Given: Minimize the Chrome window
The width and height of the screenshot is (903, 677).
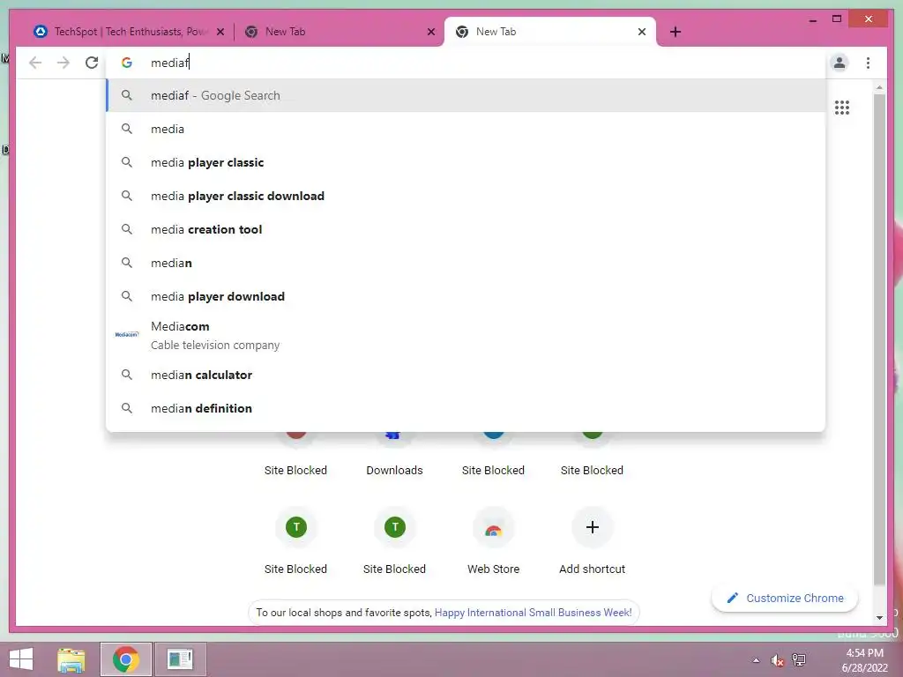Looking at the screenshot, I should [x=812, y=19].
